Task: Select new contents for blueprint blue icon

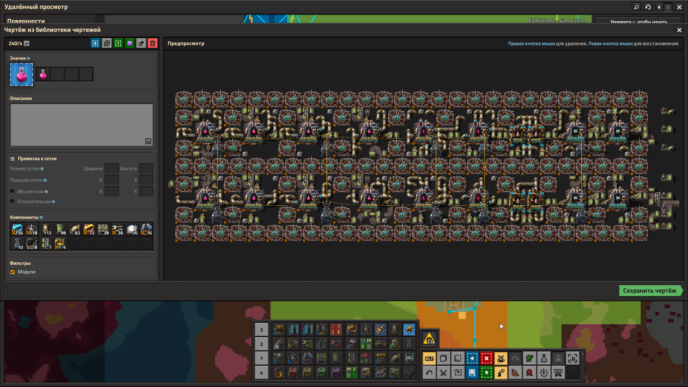Action: (x=95, y=43)
